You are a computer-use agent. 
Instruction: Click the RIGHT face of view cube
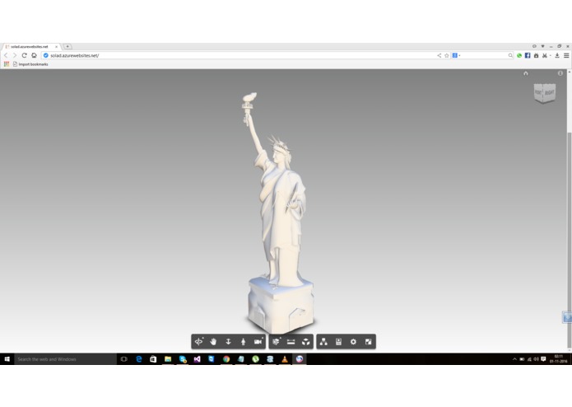pyautogui.click(x=550, y=93)
